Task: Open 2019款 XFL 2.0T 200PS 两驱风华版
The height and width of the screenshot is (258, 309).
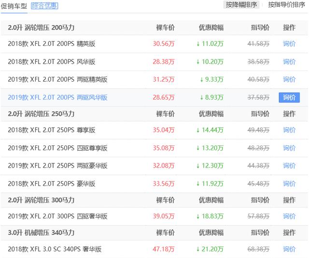Action: 57,98
